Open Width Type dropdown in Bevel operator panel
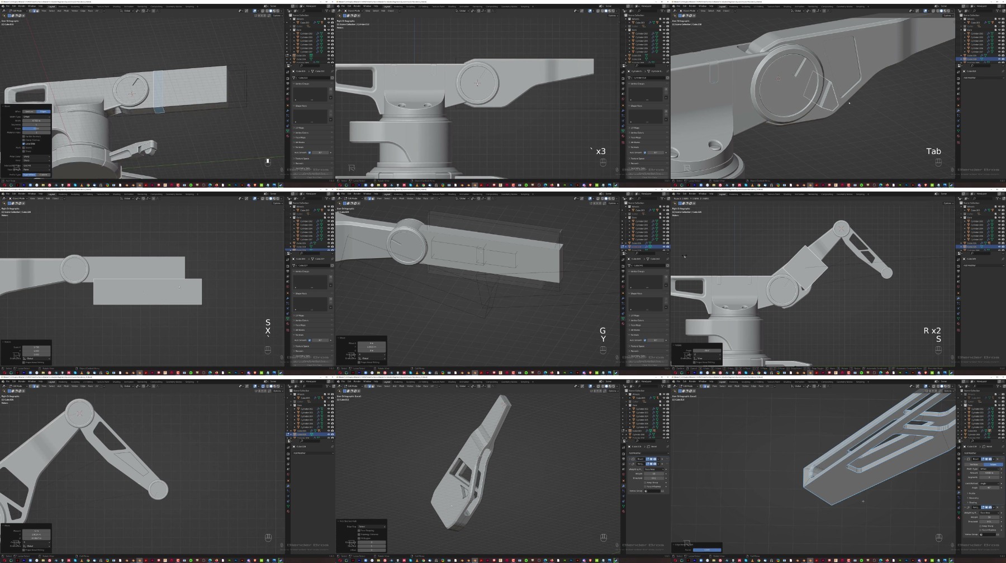This screenshot has height=563, width=1006. (36, 116)
